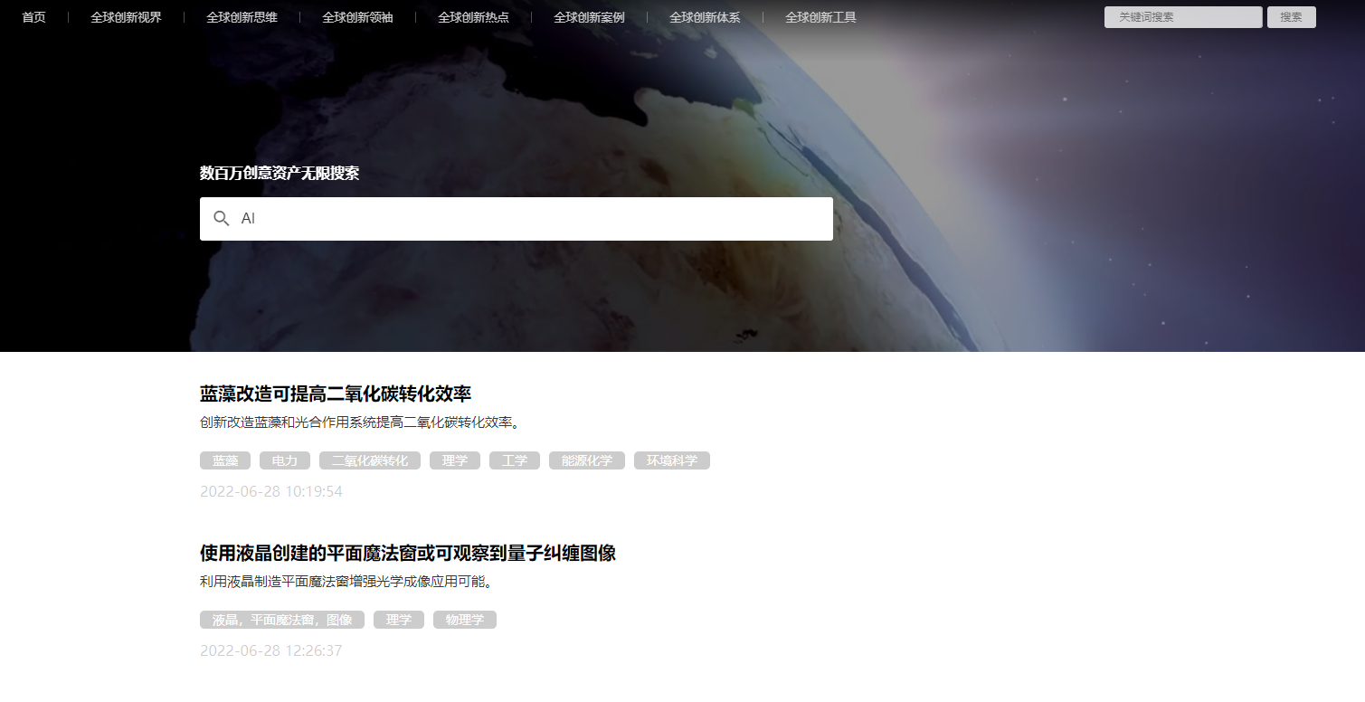This screenshot has width=1365, height=702.
Task: Click the timestamp 2022-06-28 10:19:54
Action: 271,491
